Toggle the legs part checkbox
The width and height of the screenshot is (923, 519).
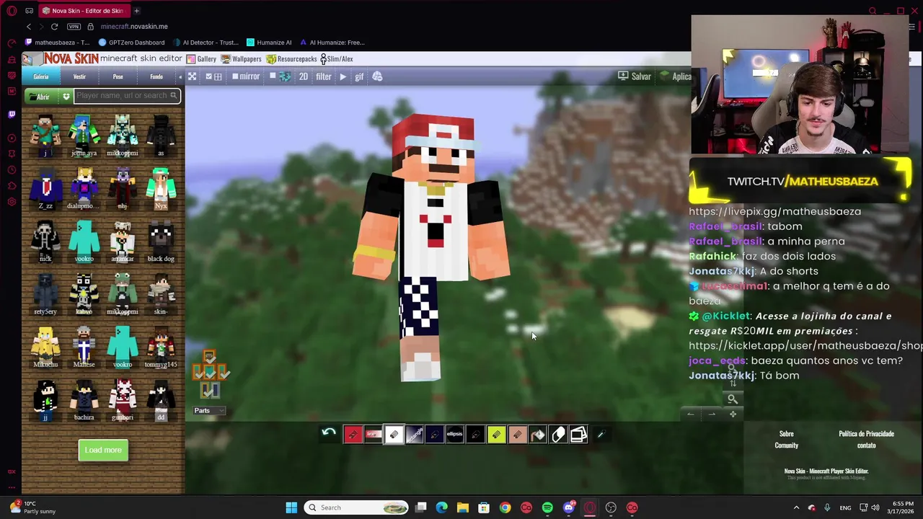209,390
